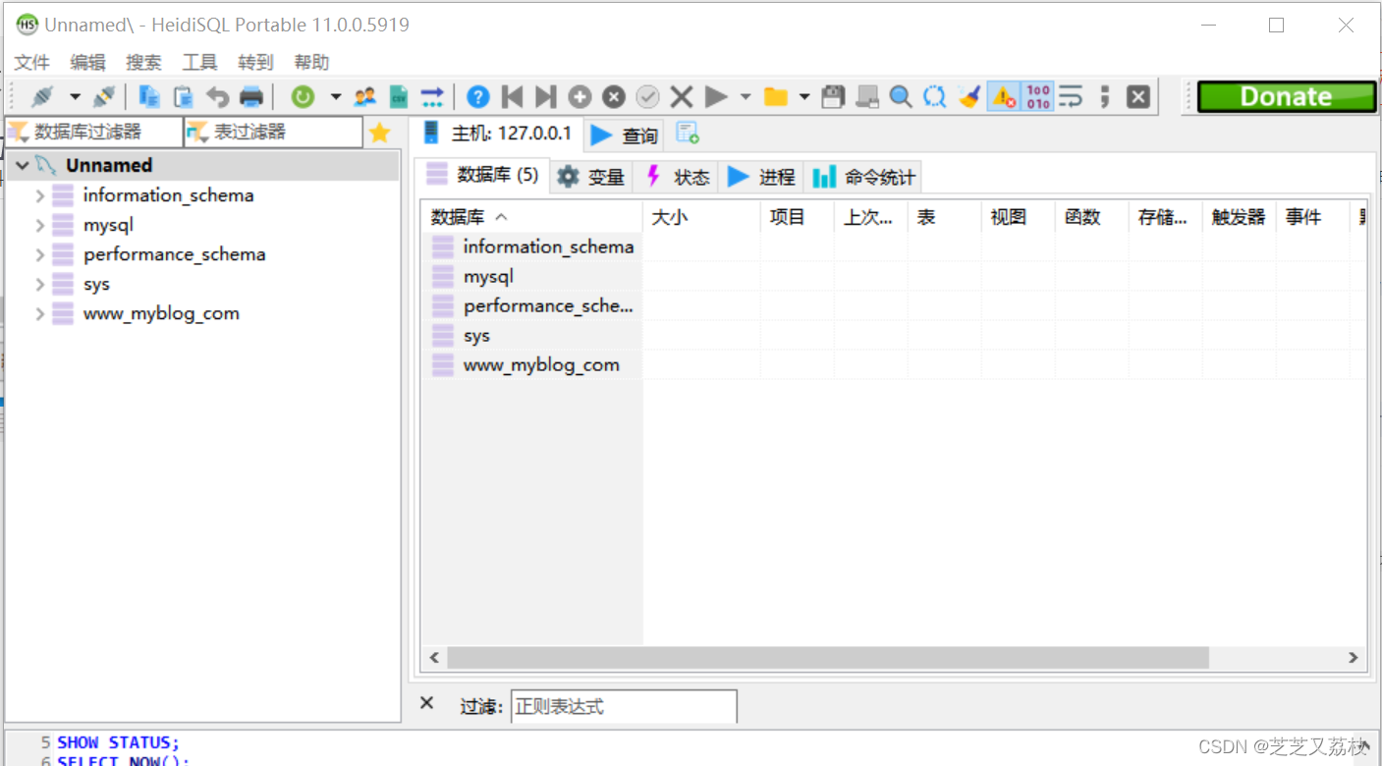Viewport: 1382px width, 766px height.
Task: Click the Print icon
Action: click(x=252, y=96)
